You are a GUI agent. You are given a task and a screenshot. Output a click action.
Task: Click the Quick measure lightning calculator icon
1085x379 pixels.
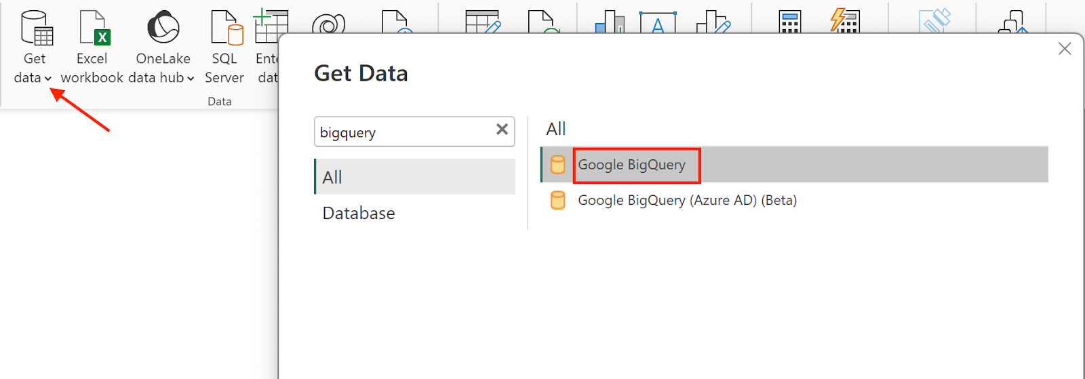tap(845, 22)
